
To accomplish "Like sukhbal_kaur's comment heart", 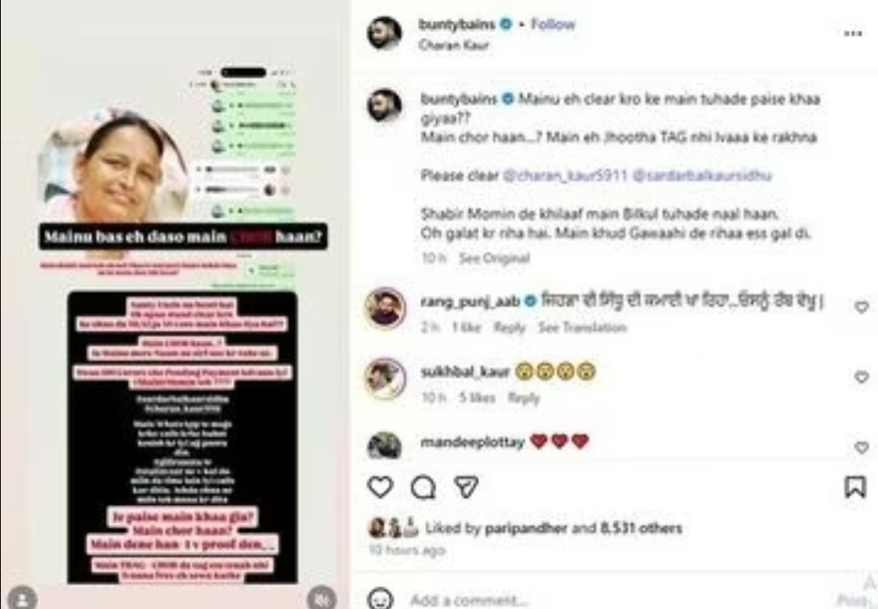I will (x=862, y=377).
